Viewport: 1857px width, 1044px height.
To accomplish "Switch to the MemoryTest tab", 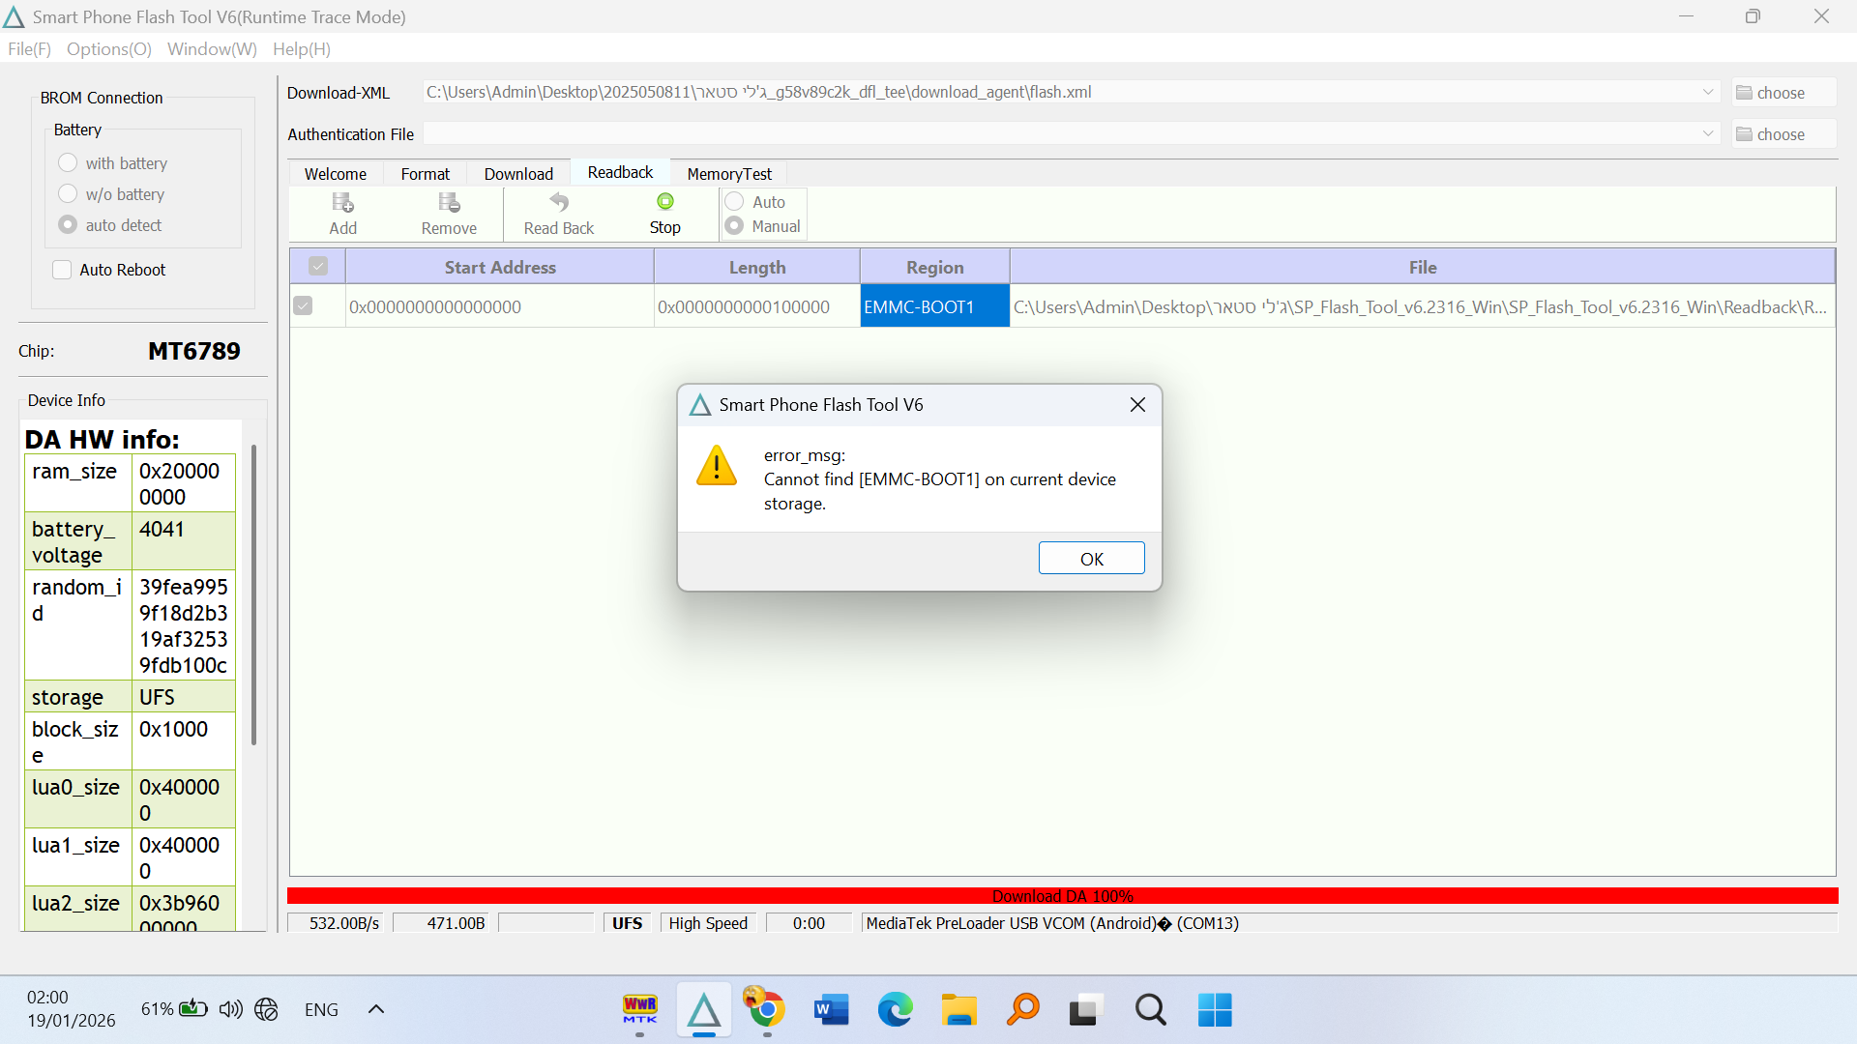I will (x=729, y=174).
